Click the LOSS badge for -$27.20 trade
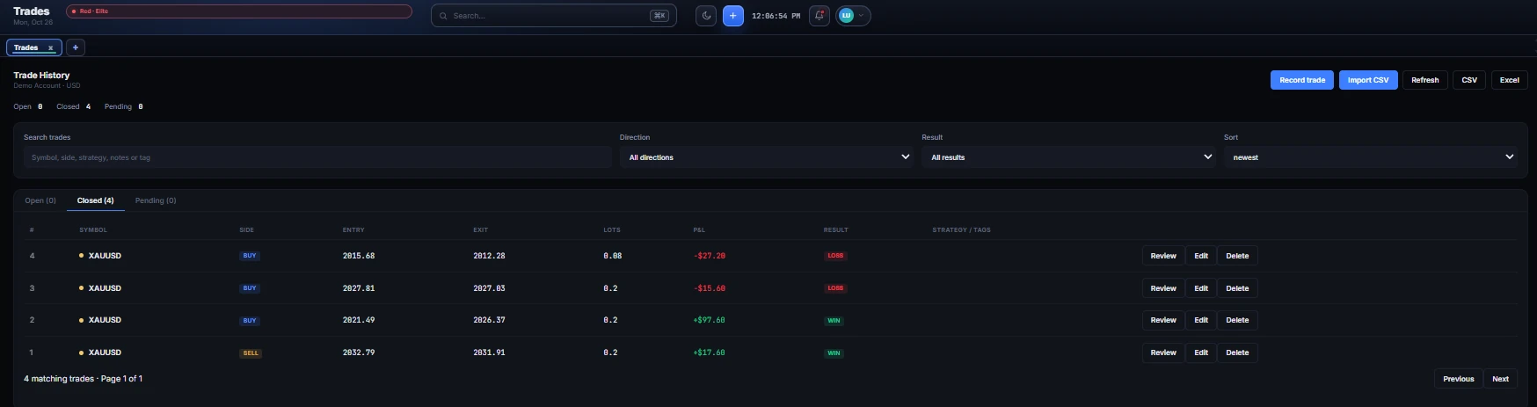 tap(835, 256)
